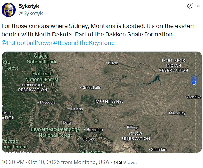Click the Sykotyk profile avatar
The image size is (203, 168).
click(x=9, y=10)
